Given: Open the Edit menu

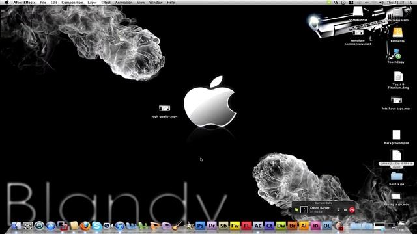Looking at the screenshot, I should tap(53, 3).
